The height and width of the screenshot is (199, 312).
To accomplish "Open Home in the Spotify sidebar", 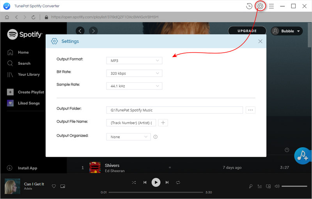I will (18, 52).
